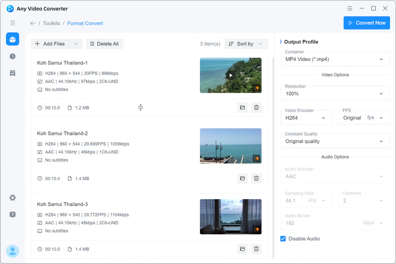
Task: Click the Delete All button
Action: click(x=104, y=44)
